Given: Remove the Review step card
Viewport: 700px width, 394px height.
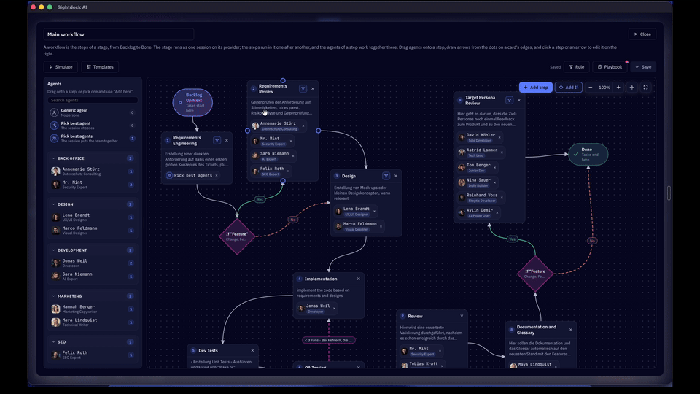Looking at the screenshot, I should [x=462, y=316].
